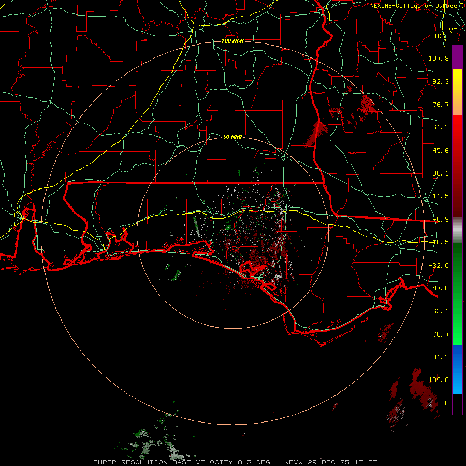Click the 92.3 value on velocity scale
Screen dimensions: 466x466
[441, 81]
